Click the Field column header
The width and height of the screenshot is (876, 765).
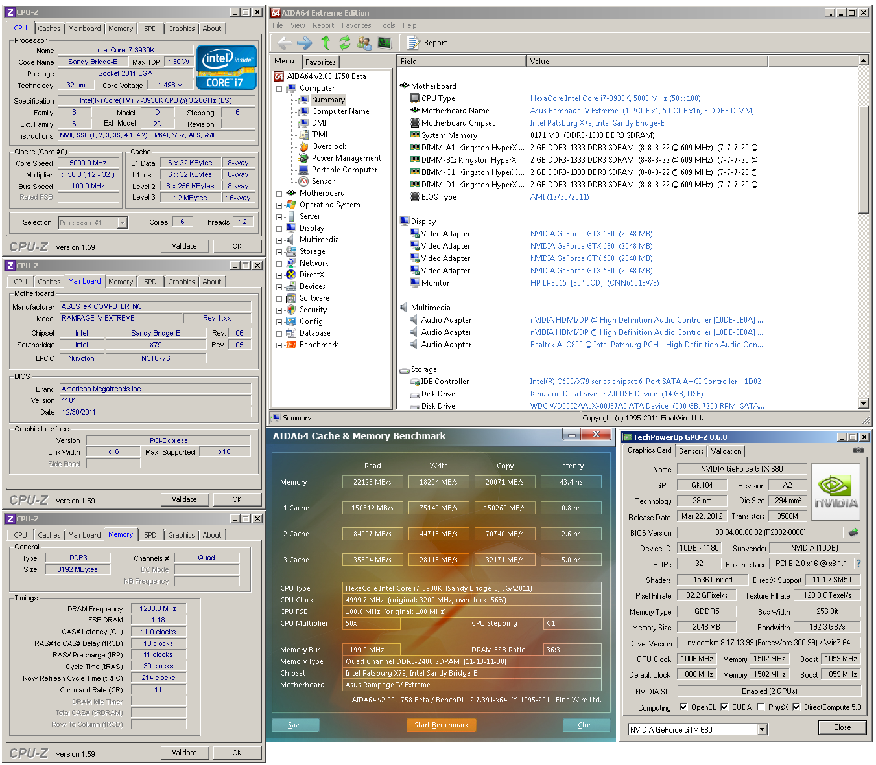click(461, 62)
